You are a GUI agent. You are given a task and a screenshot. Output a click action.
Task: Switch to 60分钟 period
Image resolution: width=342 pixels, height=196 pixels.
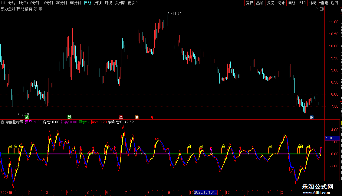tap(76, 3)
